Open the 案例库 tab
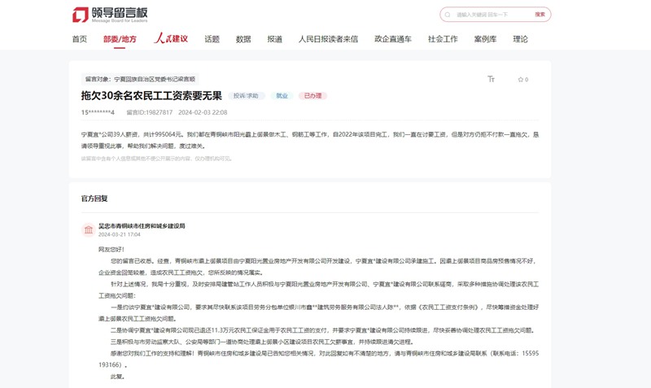 485,39
